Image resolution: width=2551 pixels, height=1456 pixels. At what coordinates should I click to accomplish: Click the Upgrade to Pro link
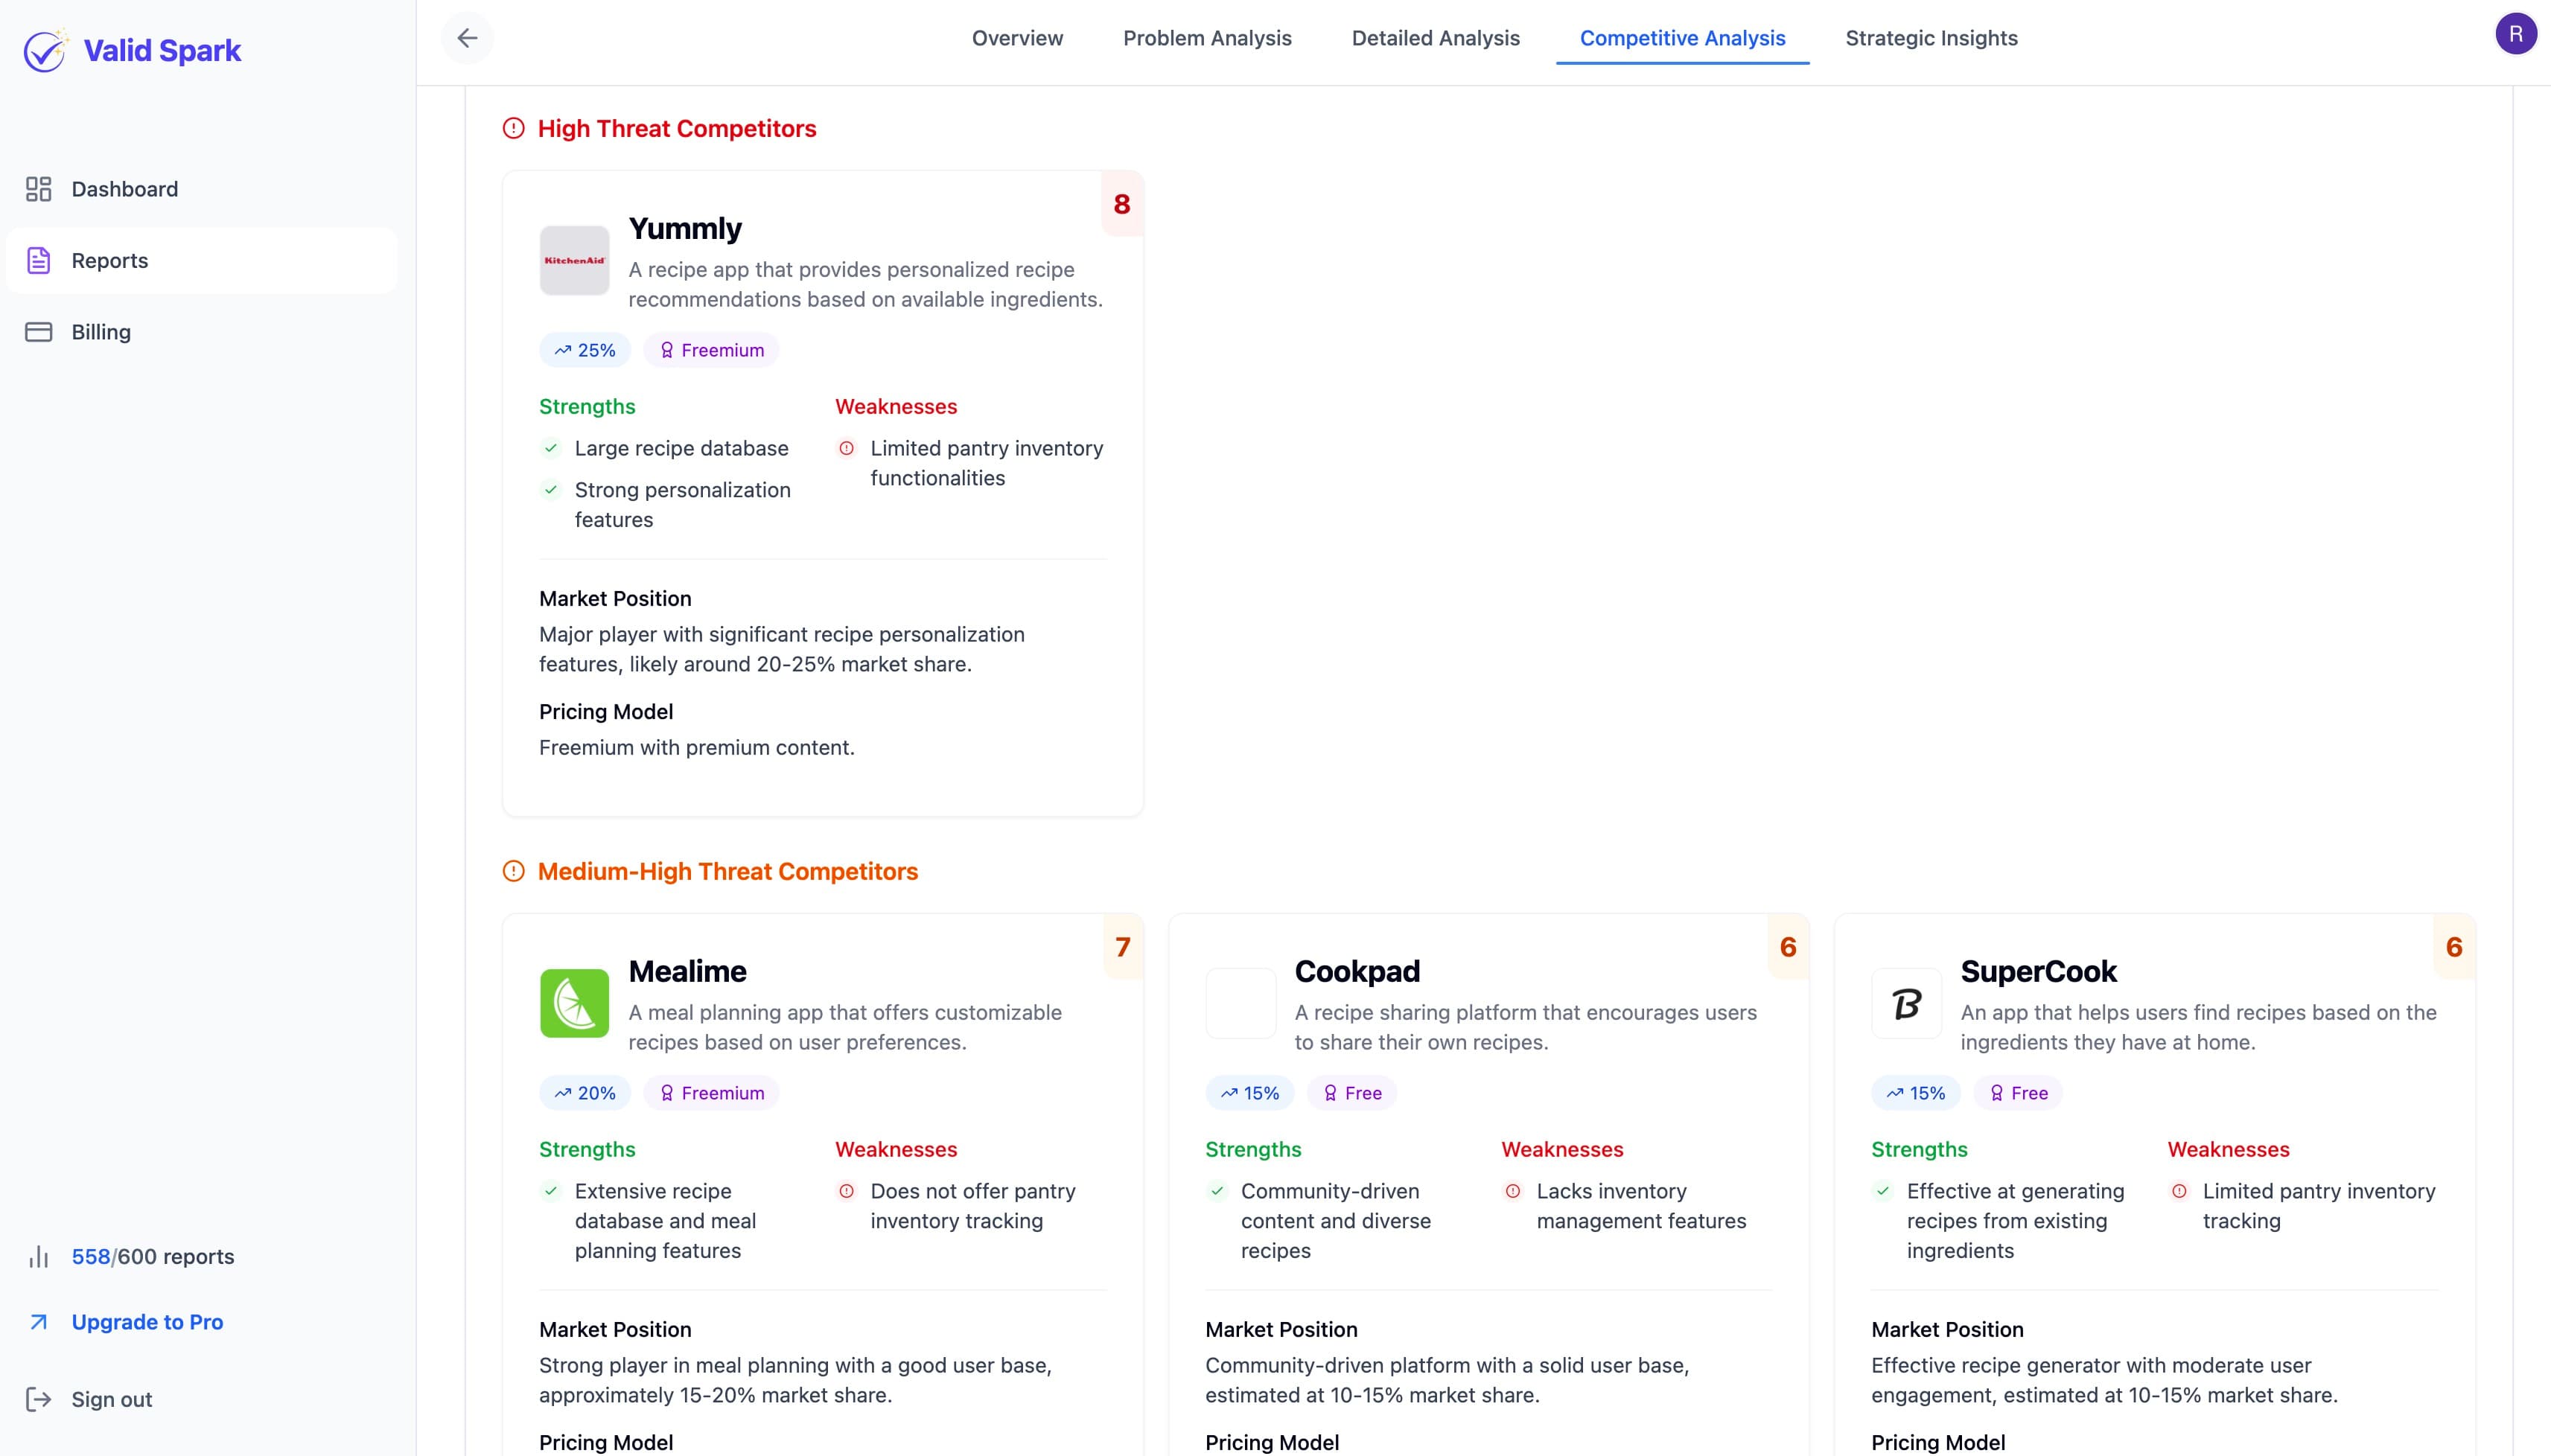147,1321
